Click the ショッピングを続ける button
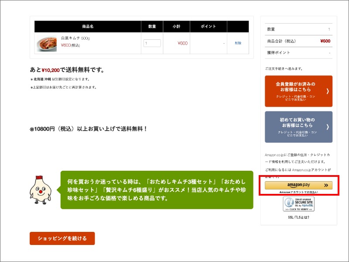The height and width of the screenshot is (262, 349). coord(62,238)
